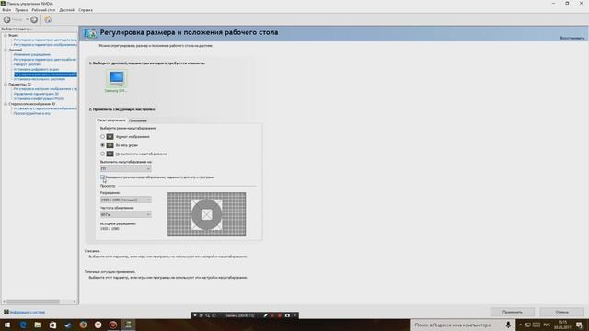Click the scaling preview test pattern image
The height and width of the screenshot is (331, 589).
tap(206, 214)
